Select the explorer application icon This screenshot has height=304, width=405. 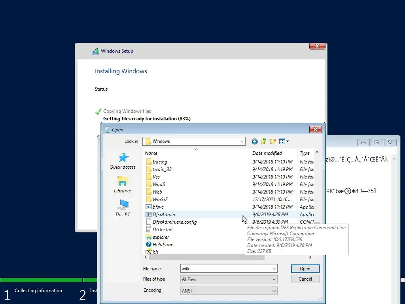[149, 237]
